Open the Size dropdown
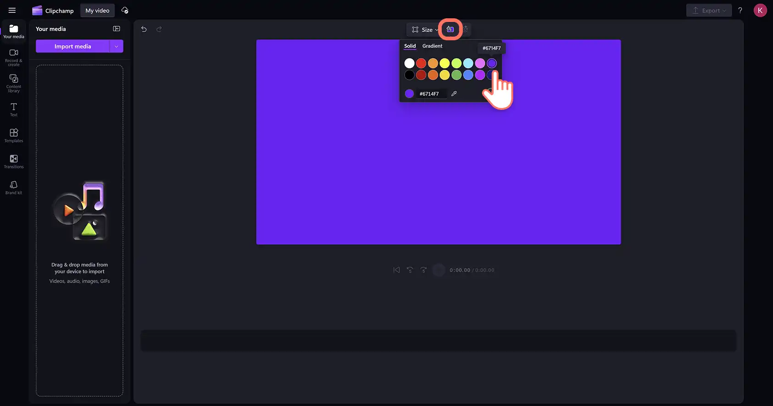This screenshot has width=773, height=406. [425, 30]
